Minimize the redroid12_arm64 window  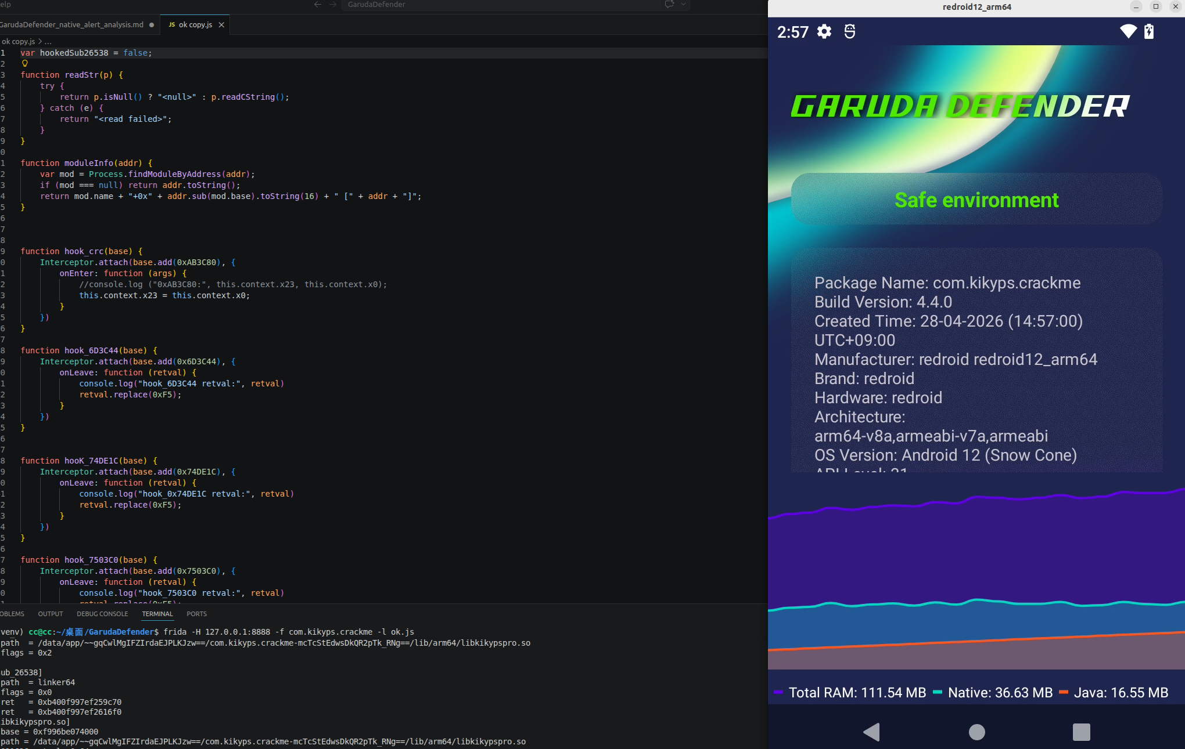coord(1136,7)
